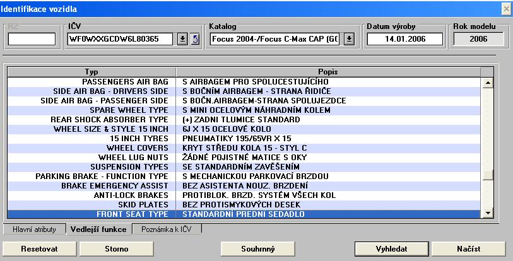513x261 pixels.
Task: Click the Souhrnný button
Action: coord(257,248)
